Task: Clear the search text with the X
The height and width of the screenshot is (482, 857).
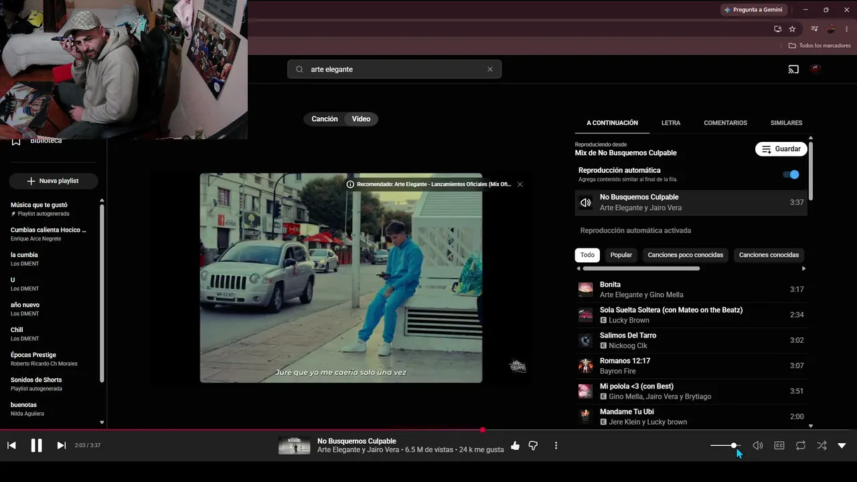Action: (490, 69)
